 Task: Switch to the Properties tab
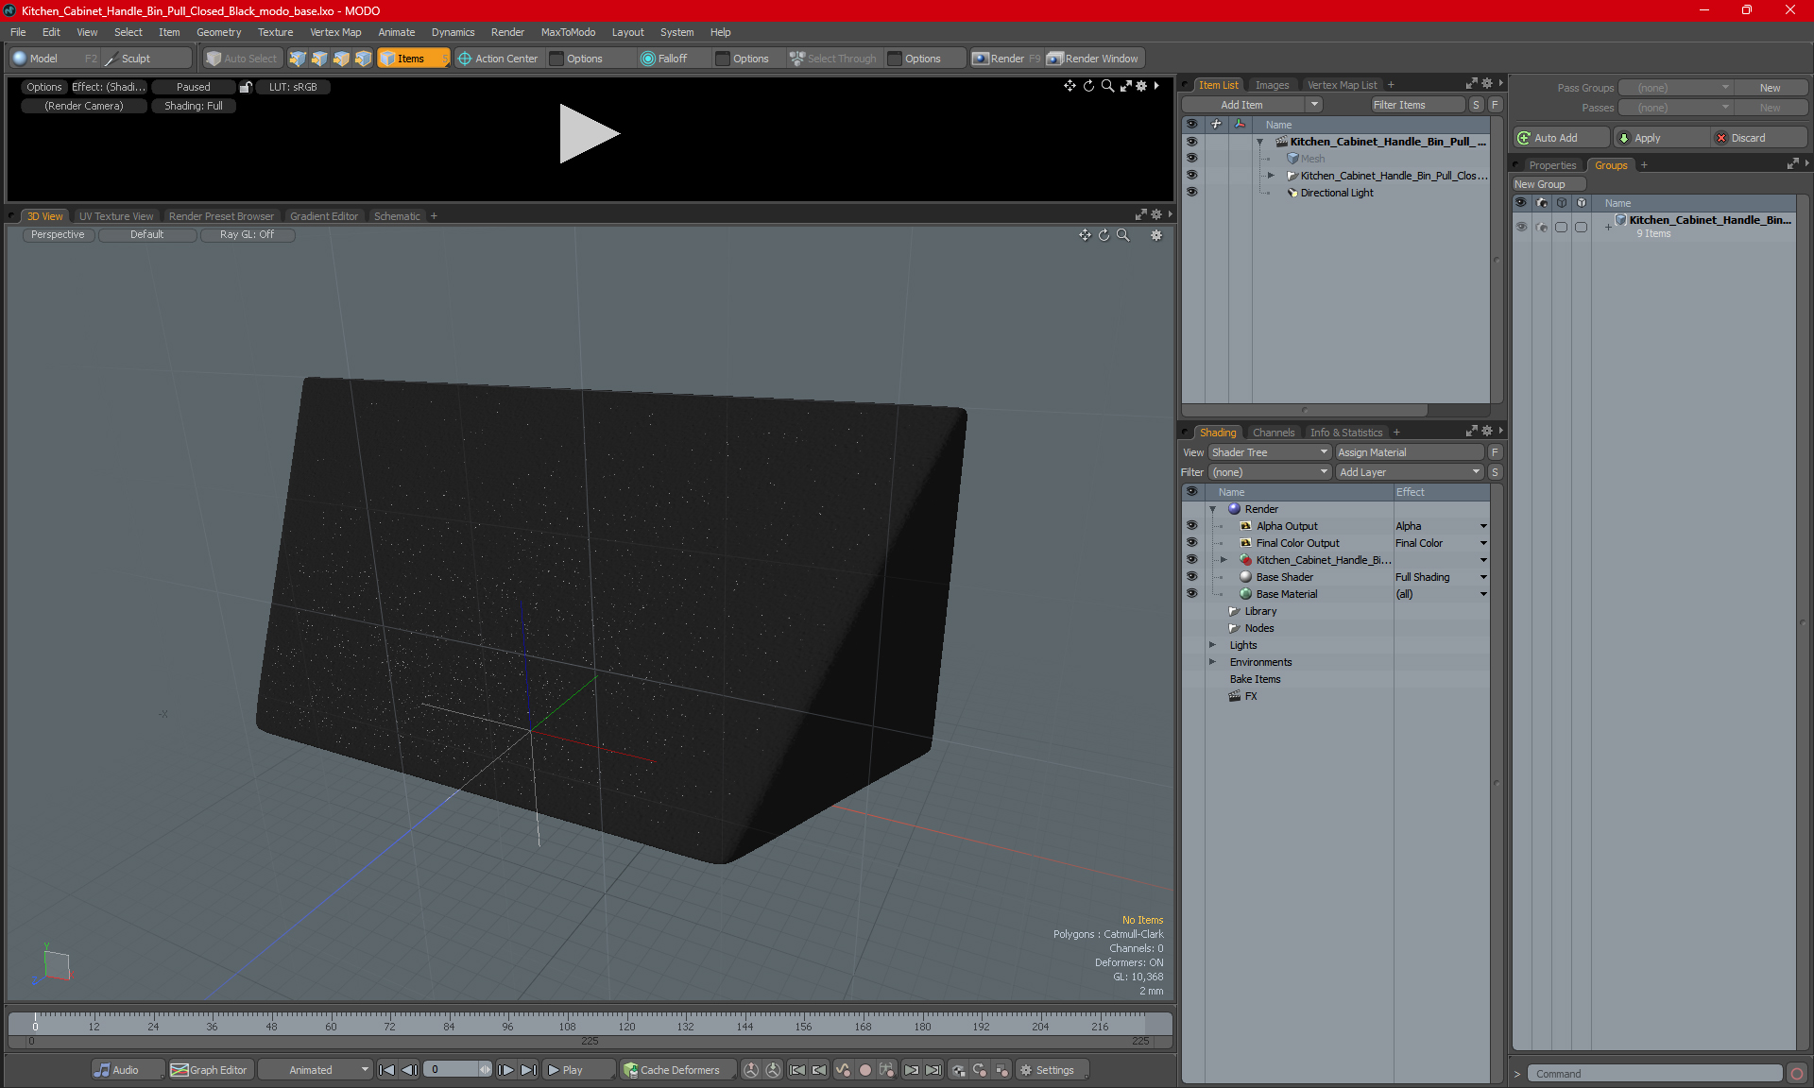[1552, 165]
